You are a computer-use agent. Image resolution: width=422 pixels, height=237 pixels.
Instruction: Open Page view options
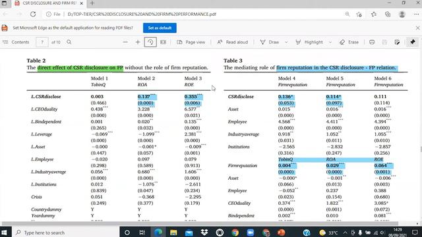(191, 42)
